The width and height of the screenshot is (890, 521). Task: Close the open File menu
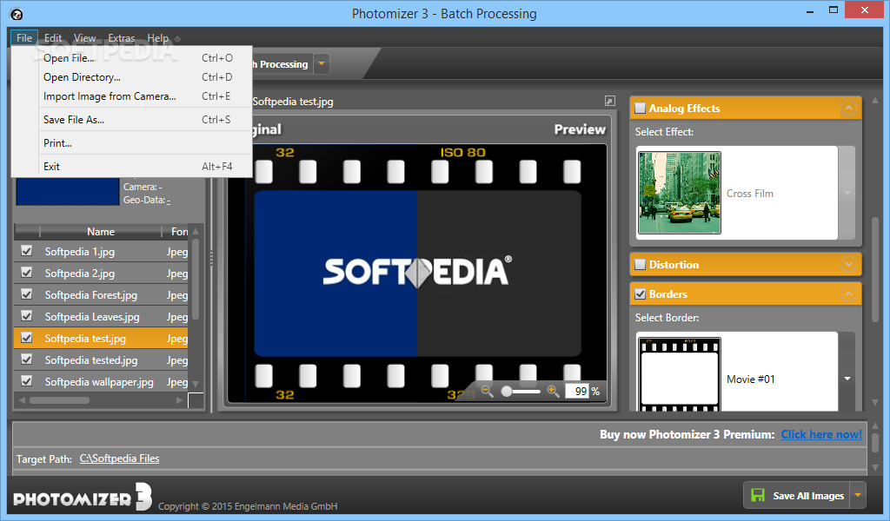tap(24, 38)
